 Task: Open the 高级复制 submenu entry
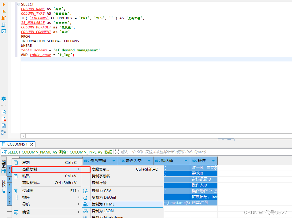point(47,169)
